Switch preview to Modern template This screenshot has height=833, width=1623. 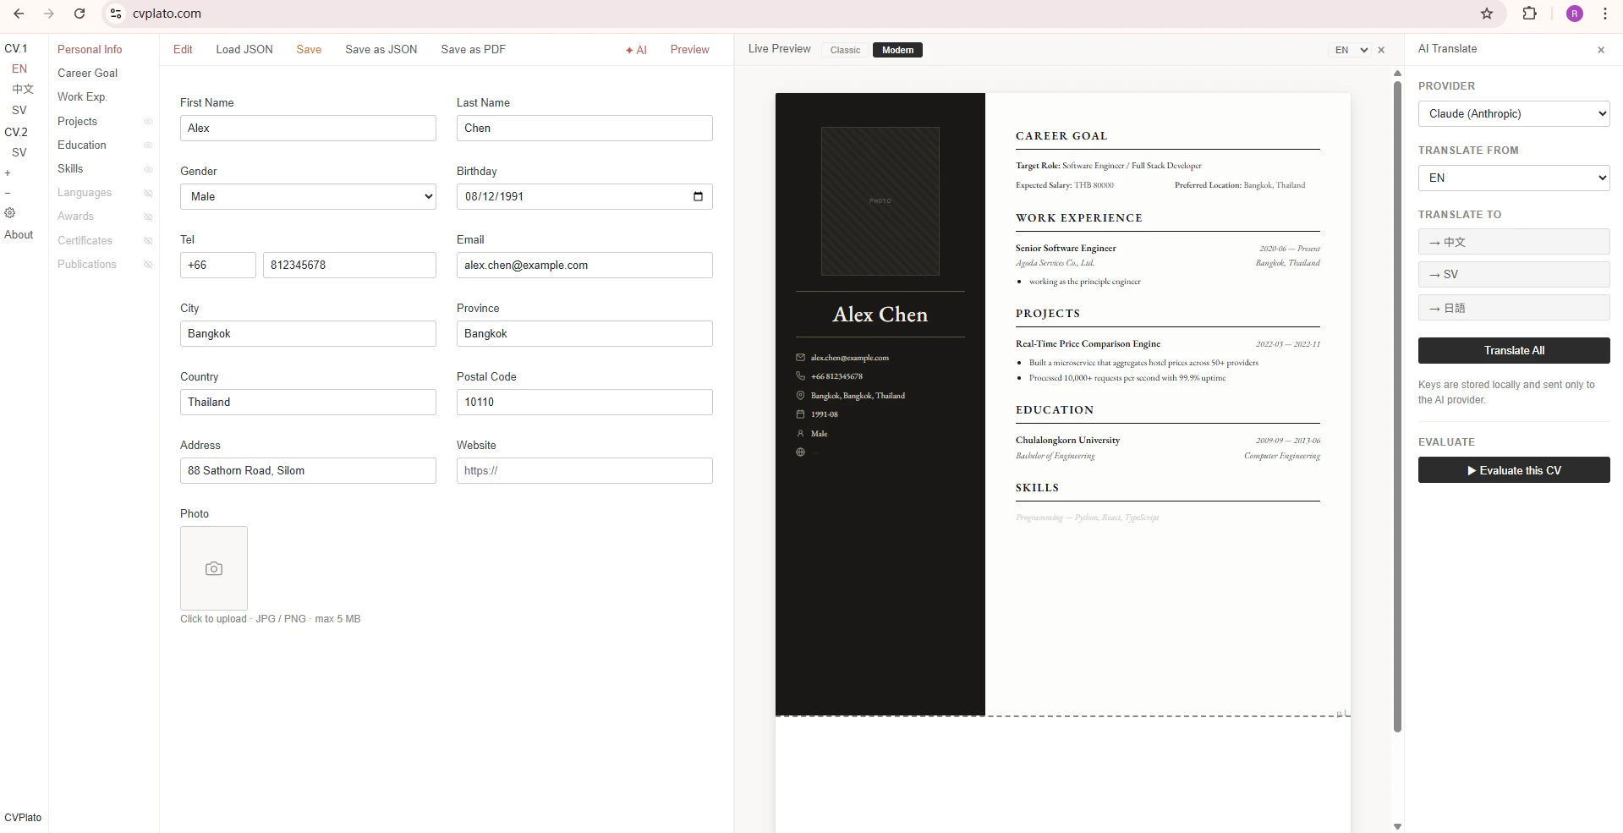[897, 50]
